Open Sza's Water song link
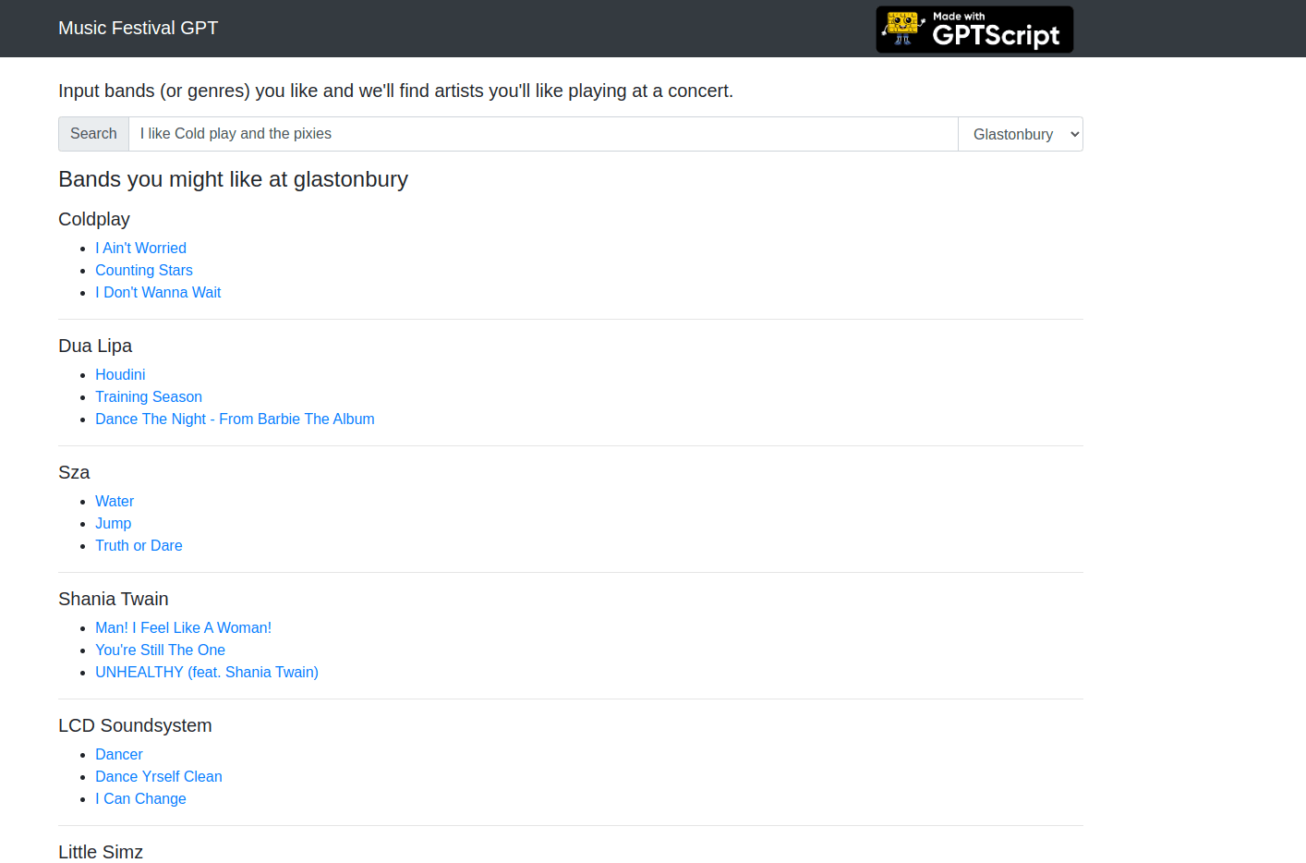1306x863 pixels. (115, 501)
